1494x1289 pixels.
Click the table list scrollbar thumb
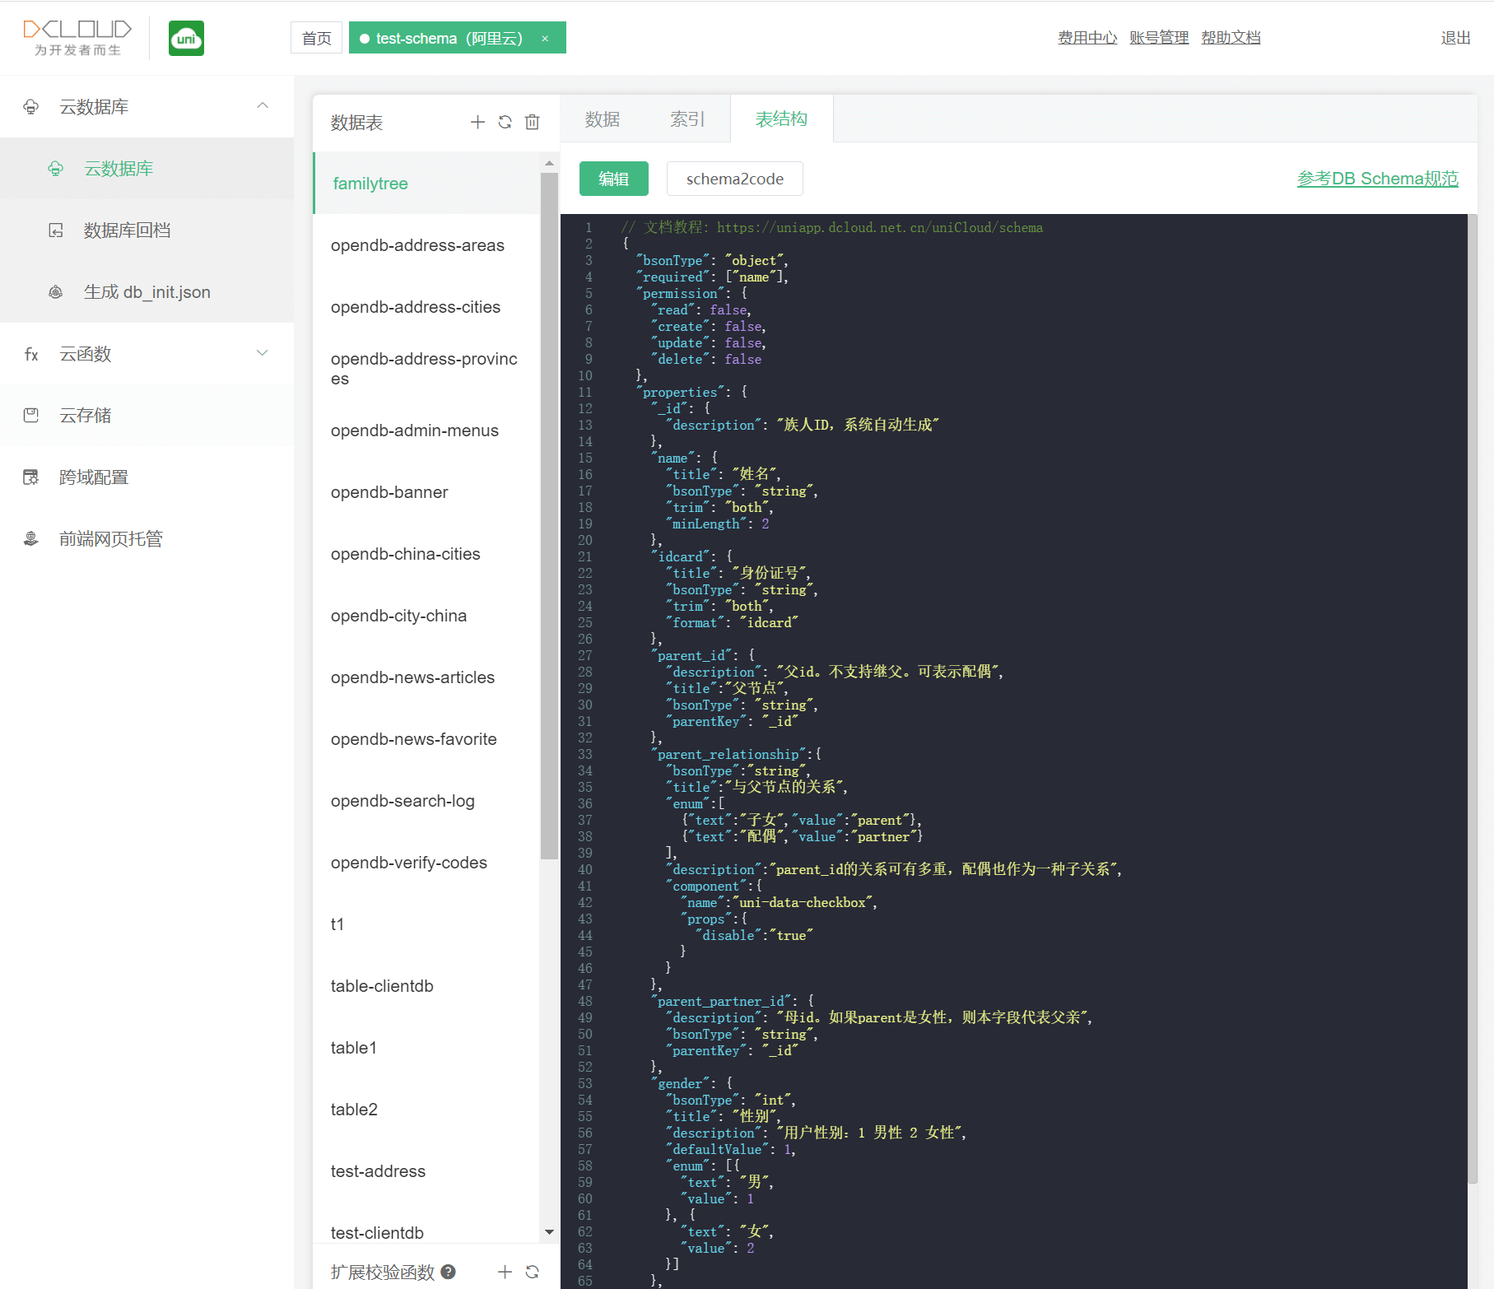click(549, 516)
